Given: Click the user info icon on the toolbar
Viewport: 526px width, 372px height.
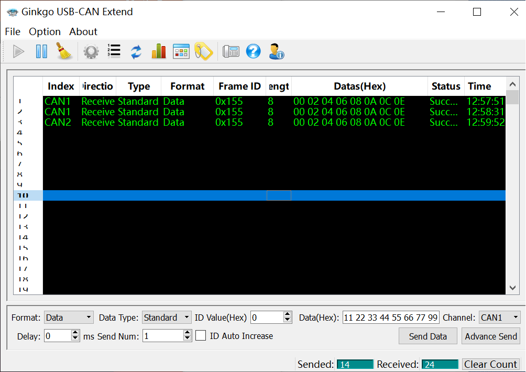Looking at the screenshot, I should click(276, 51).
